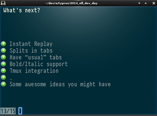Click the blue outlined terminal cursor
Screen dimensions: 157x116
point(20,111)
